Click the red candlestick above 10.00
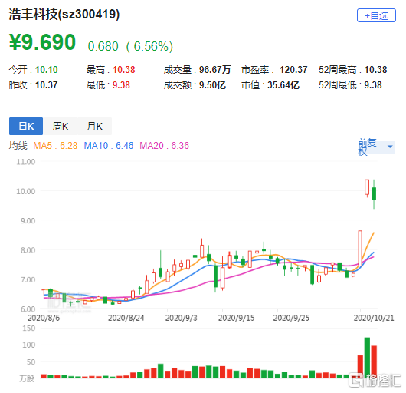Viewport: 406px width, 393px height. [367, 187]
